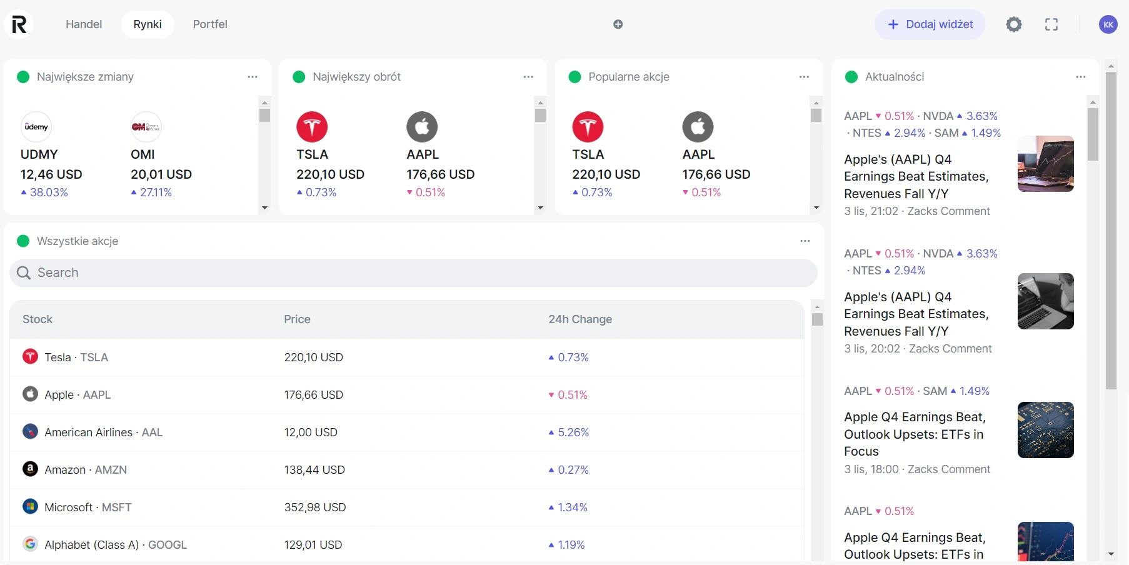Click the green status dot of Największe zmiany

(23, 77)
